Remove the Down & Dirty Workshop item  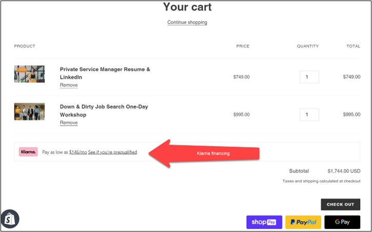[69, 123]
